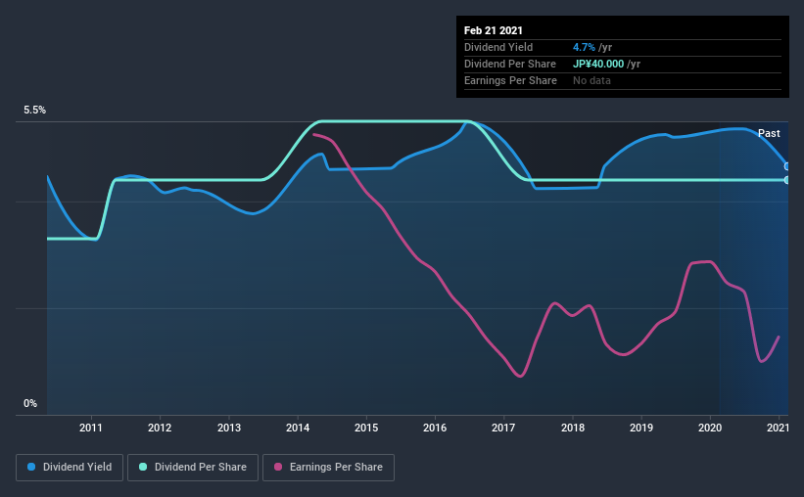This screenshot has width=804, height=497.
Task: Click the 2014 x-axis label
Action: 298,428
